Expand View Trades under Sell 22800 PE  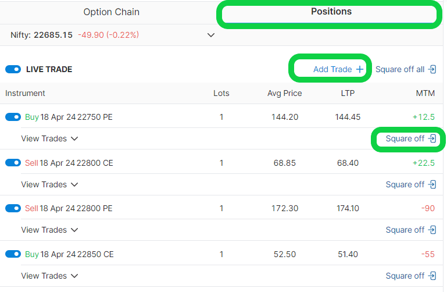click(49, 230)
